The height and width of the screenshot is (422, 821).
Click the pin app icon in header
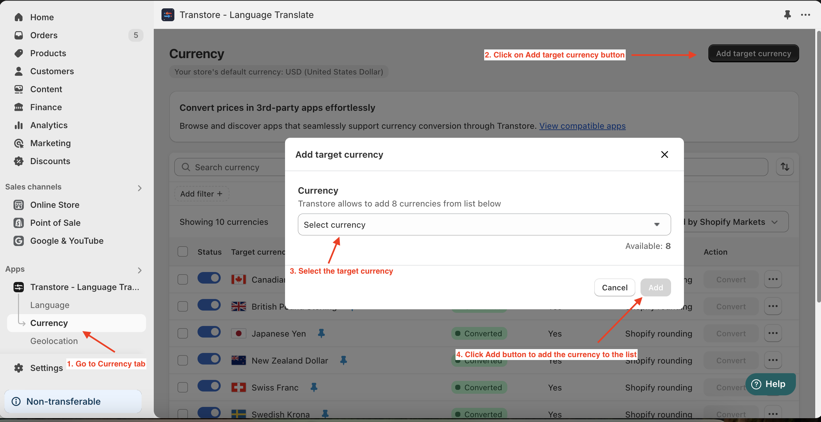pos(787,15)
